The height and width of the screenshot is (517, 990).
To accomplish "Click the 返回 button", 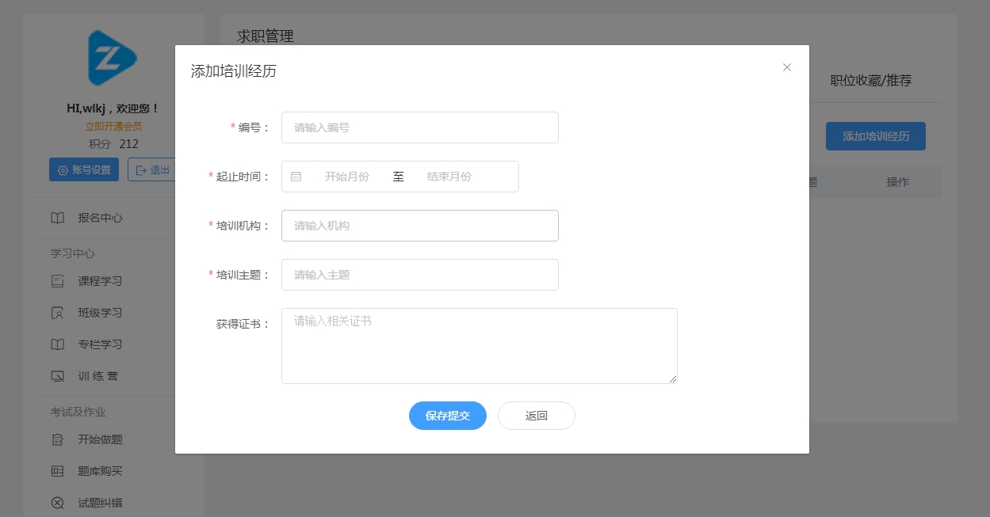I will pyautogui.click(x=537, y=416).
